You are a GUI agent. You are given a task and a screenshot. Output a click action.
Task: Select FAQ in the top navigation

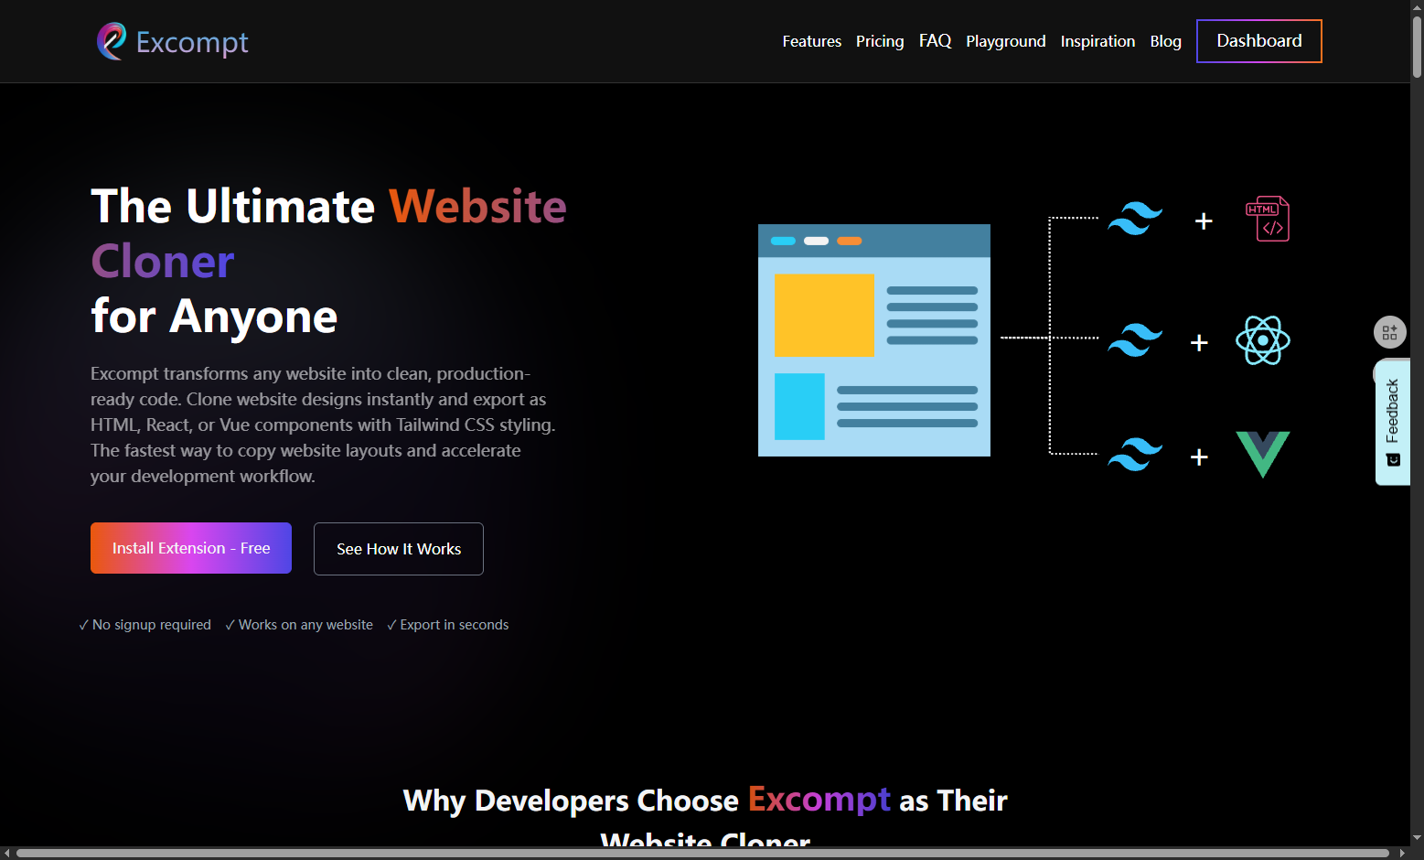coord(935,41)
